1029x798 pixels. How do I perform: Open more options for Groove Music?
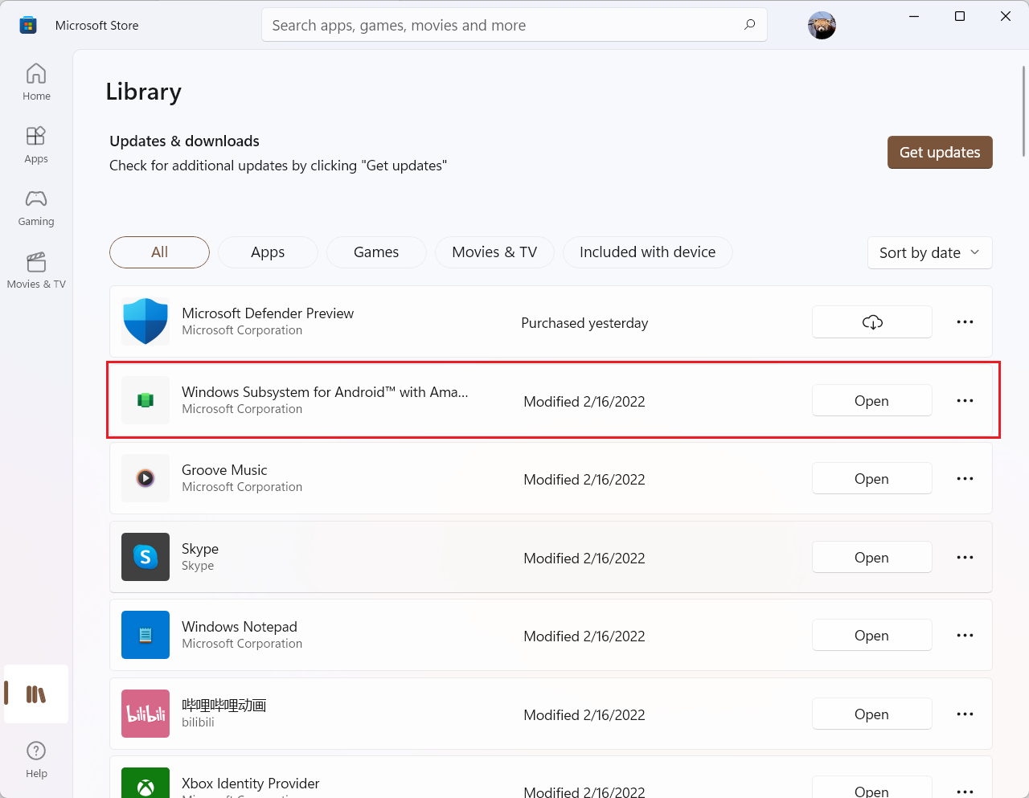(x=965, y=478)
